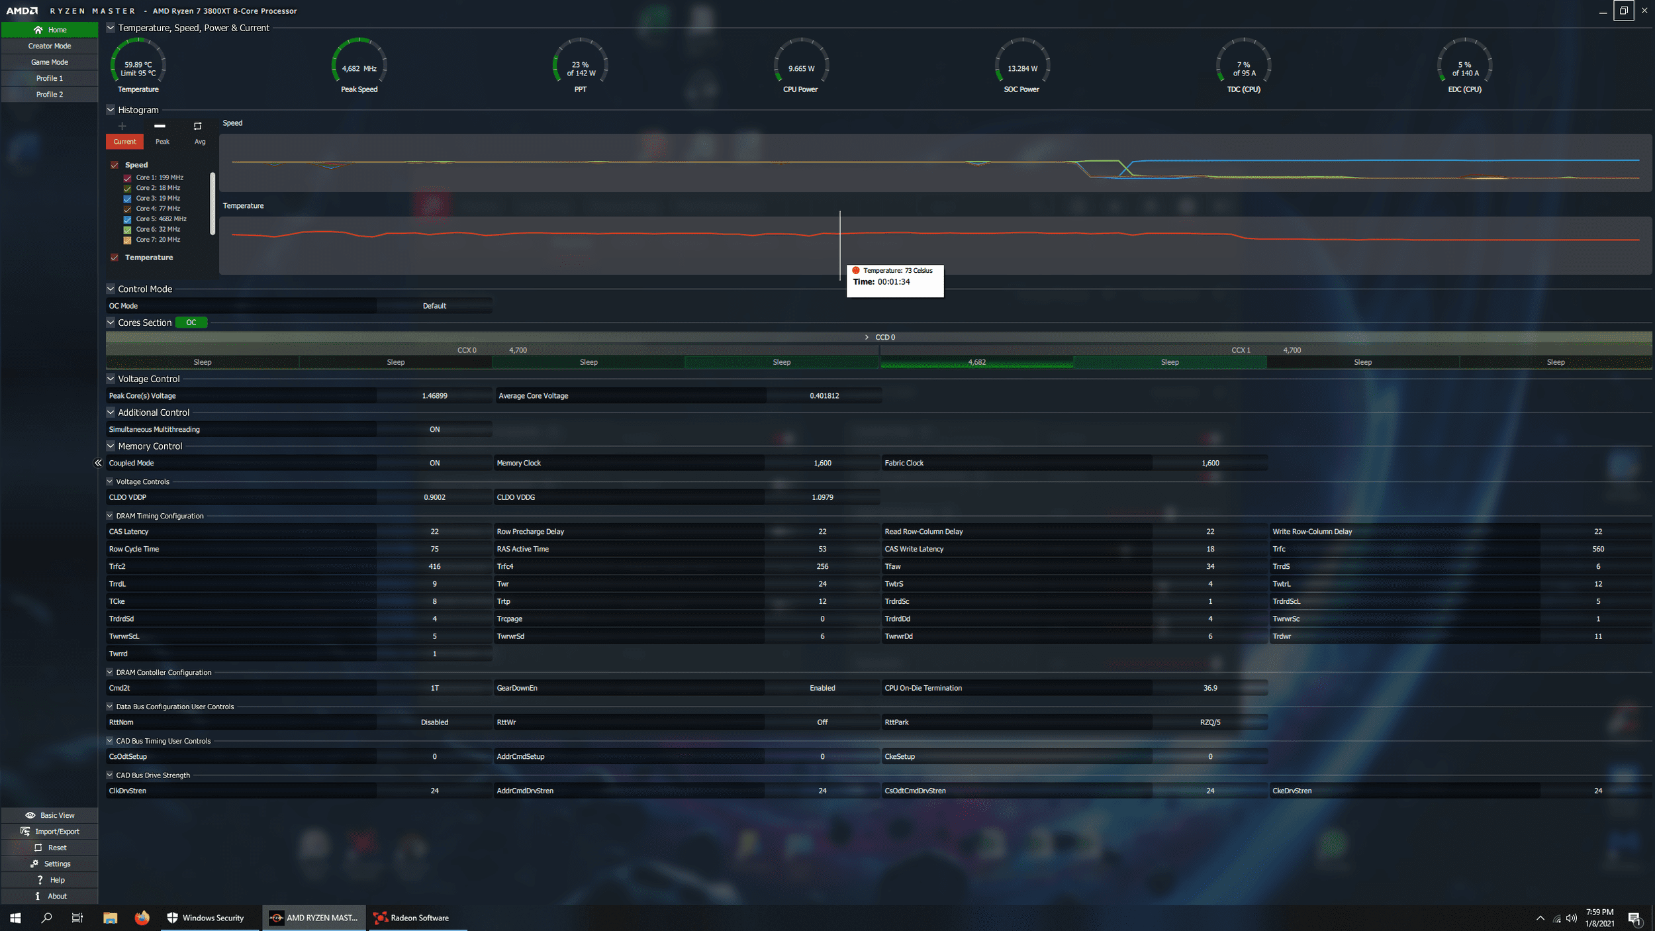Open the Windows Start menu
Image resolution: width=1655 pixels, height=931 pixels.
[x=15, y=918]
